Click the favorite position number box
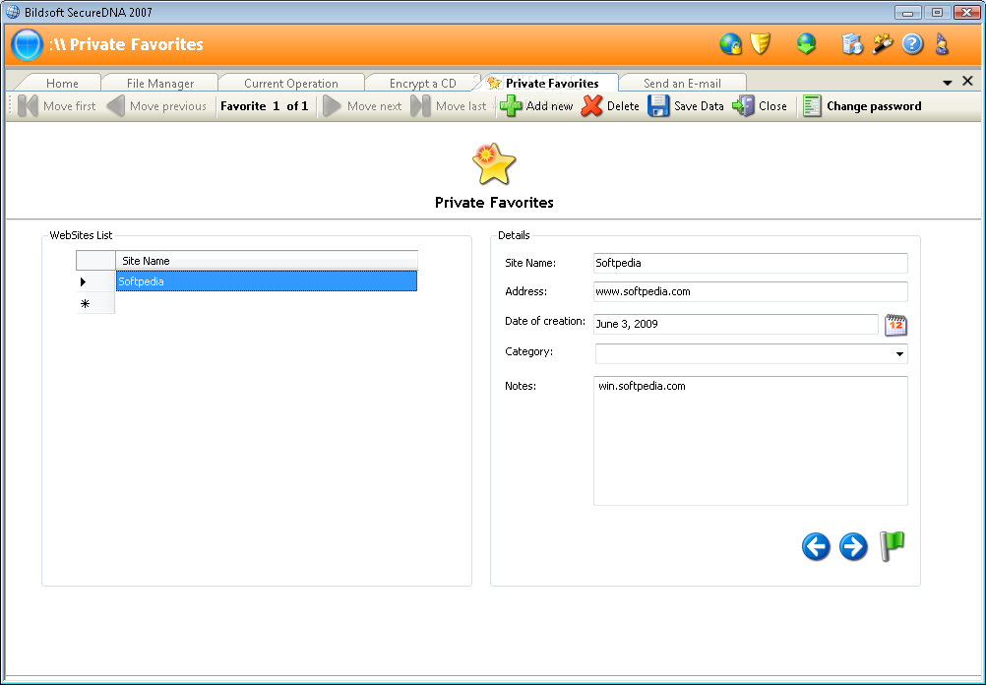986x685 pixels. point(277,105)
